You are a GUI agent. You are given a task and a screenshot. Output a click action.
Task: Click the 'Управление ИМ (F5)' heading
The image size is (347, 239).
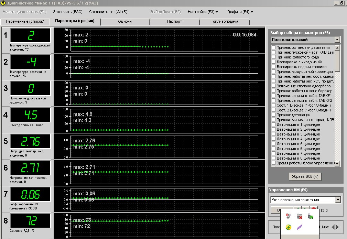pos(288,190)
